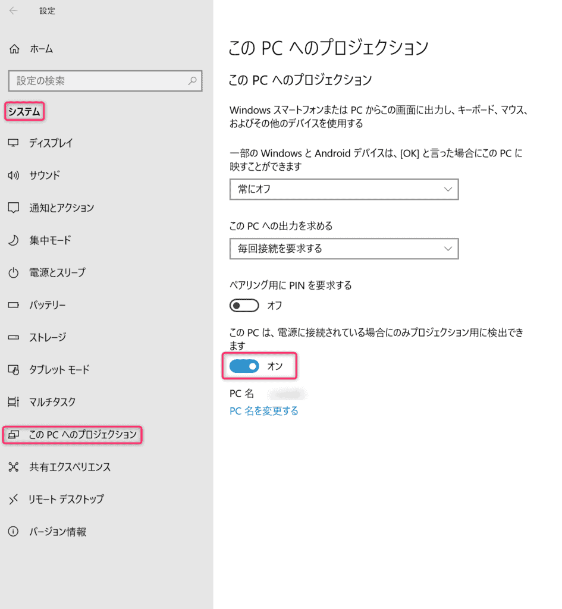Click the PC 名を変更する link
Viewport: 562px width, 609px height.
[264, 411]
